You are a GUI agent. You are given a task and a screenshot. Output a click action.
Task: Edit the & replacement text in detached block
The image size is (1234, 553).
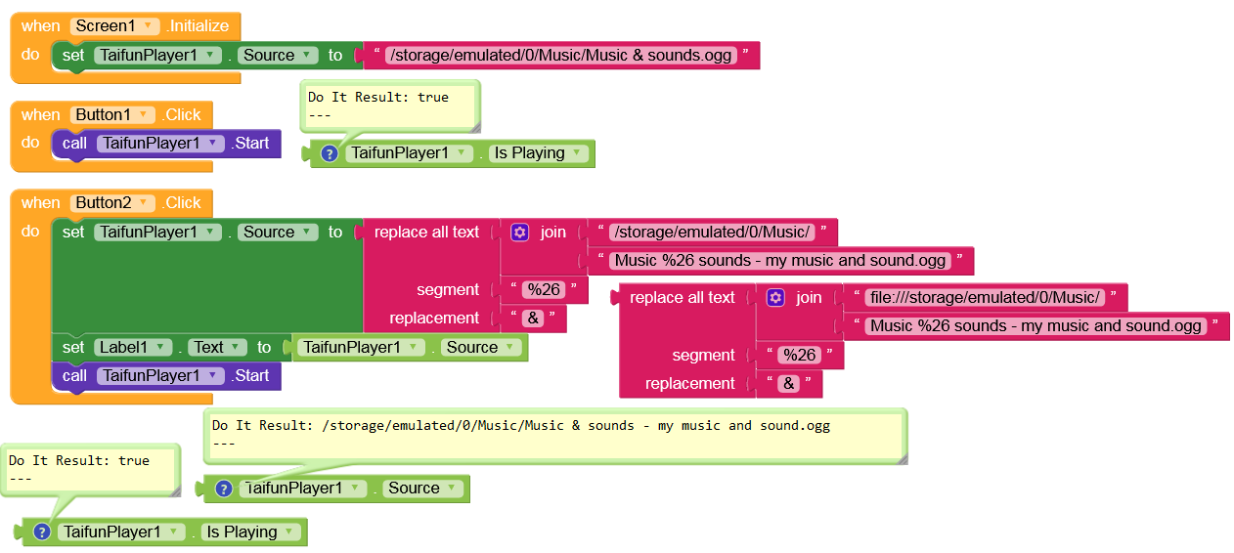point(789,384)
